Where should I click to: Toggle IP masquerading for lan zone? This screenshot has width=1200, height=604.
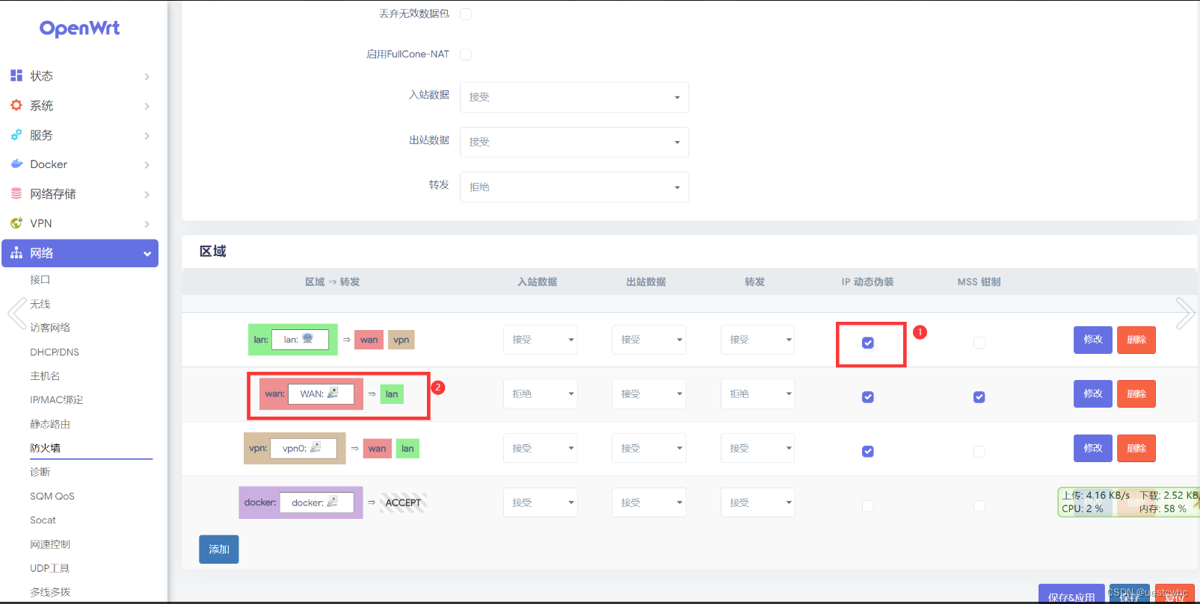[868, 343]
